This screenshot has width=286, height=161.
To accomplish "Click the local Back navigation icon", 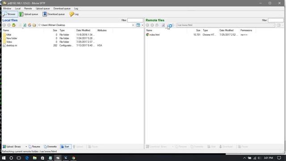I will pyautogui.click(x=4, y=25).
